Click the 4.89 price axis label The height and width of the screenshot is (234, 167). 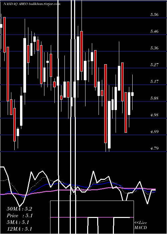point(154,132)
